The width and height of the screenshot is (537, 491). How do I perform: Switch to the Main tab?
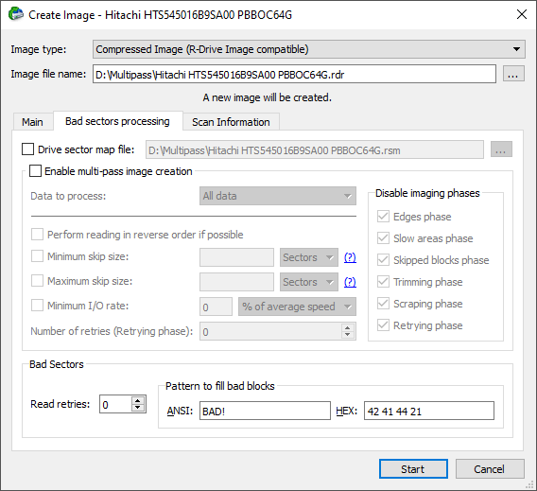point(32,122)
